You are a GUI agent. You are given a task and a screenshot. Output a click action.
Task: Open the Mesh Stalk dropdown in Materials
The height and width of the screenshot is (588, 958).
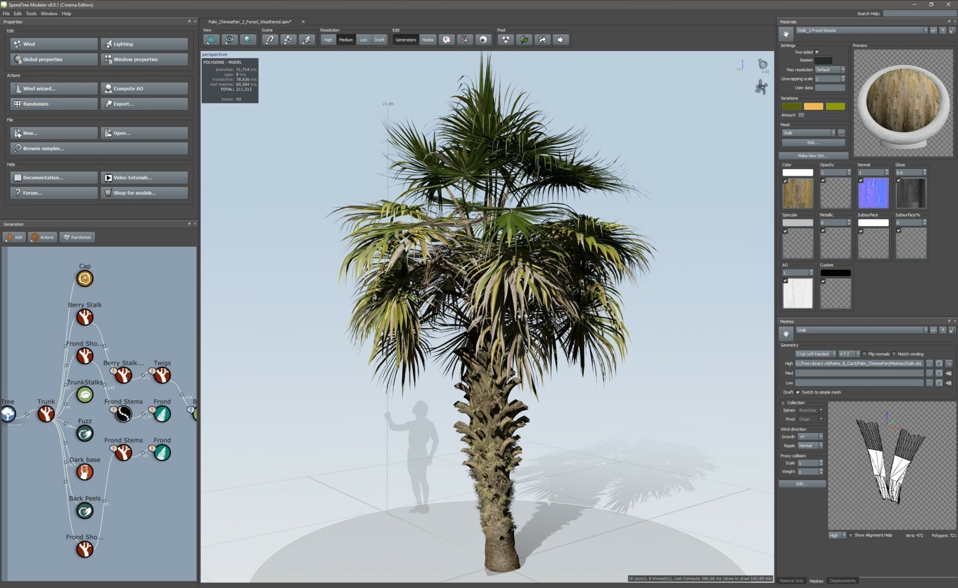(x=808, y=133)
